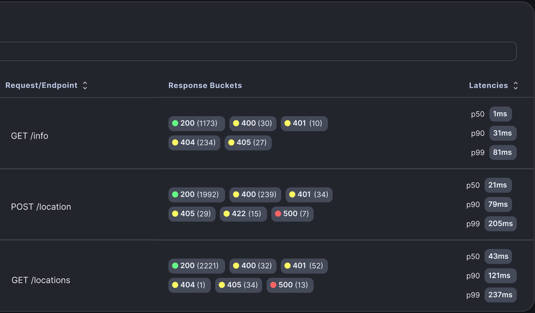Select the 401 (52) response bucket
The image size is (535, 313).
pos(304,266)
